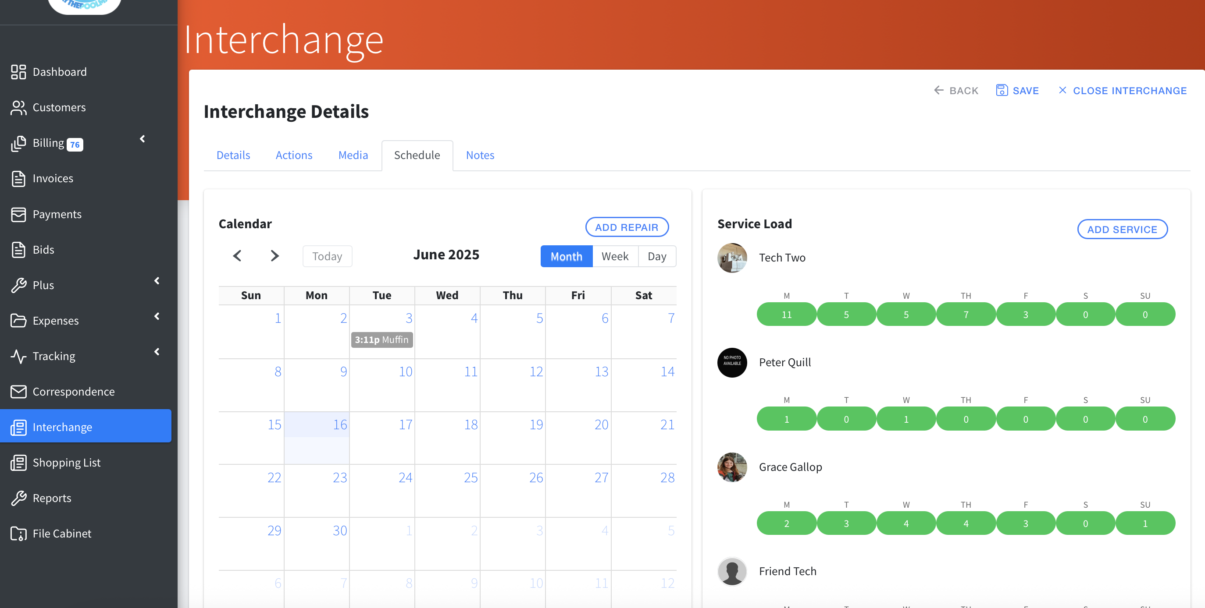Select Month calendar view
The height and width of the screenshot is (608, 1205).
tap(566, 256)
